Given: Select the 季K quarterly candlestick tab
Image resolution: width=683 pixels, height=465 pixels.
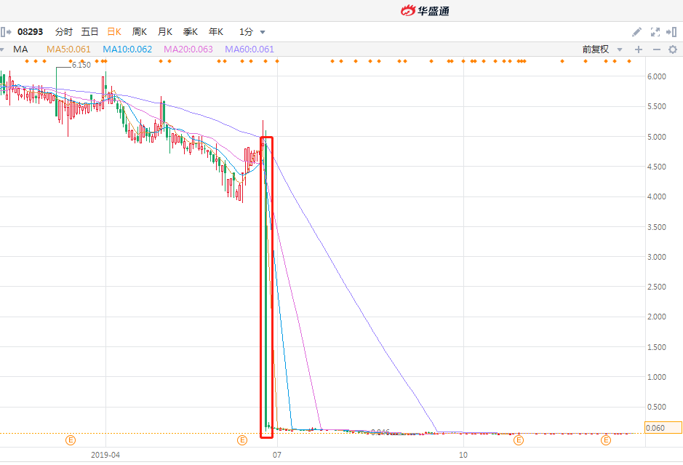Looking at the screenshot, I should pyautogui.click(x=191, y=32).
